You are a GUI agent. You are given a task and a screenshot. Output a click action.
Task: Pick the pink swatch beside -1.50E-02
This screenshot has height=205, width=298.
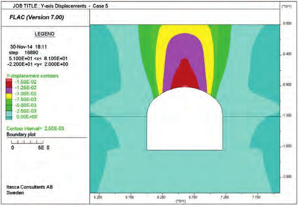9,80
